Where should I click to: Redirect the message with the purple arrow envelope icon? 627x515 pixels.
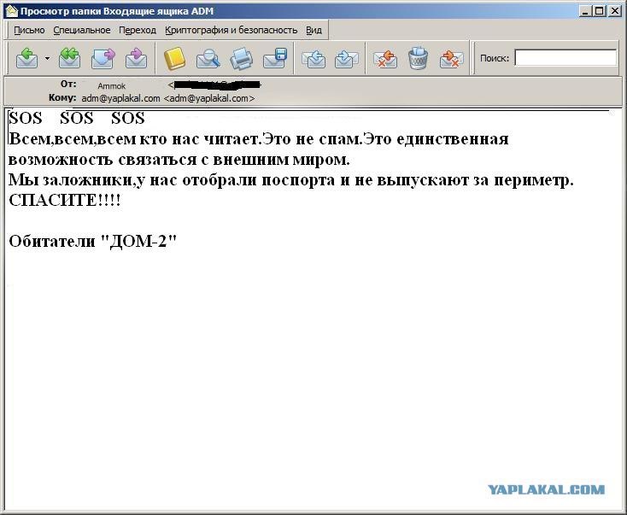click(136, 58)
